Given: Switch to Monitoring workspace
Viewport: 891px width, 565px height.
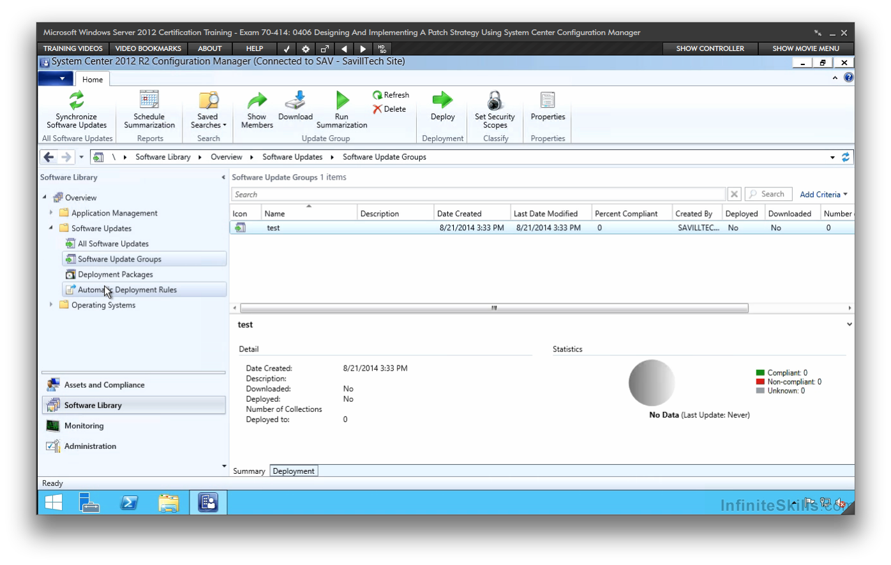Looking at the screenshot, I should click(134, 426).
